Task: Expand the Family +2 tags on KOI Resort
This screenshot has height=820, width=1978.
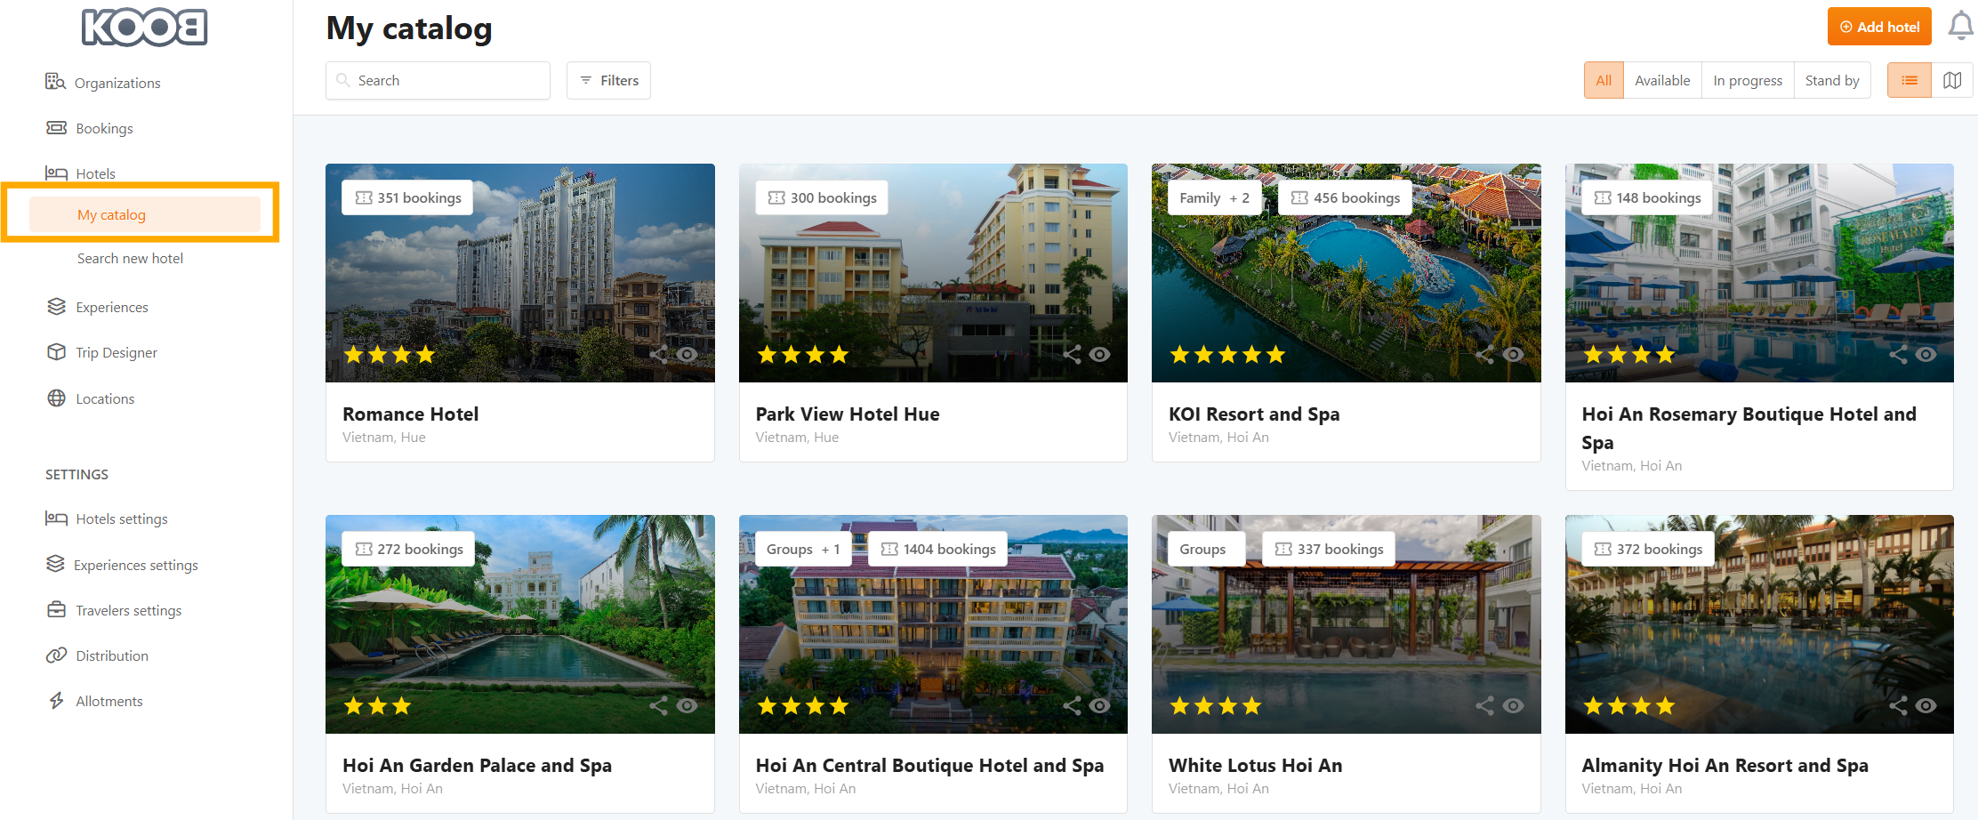Action: [x=1214, y=197]
